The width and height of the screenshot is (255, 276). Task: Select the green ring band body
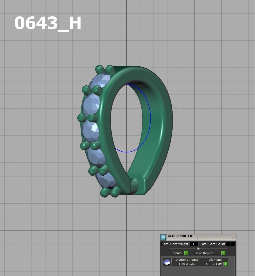(x=163, y=127)
